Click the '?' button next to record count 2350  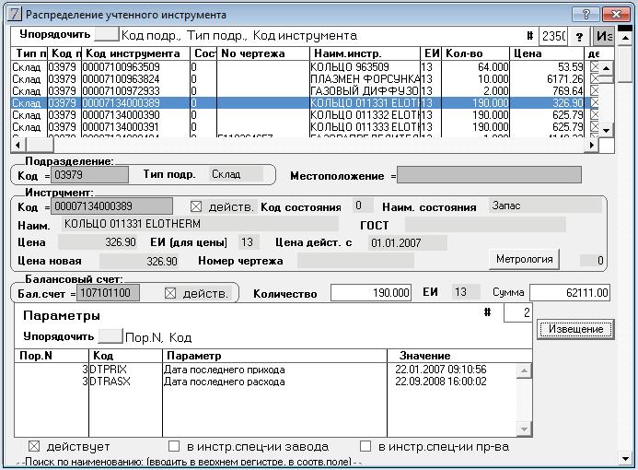pos(579,37)
